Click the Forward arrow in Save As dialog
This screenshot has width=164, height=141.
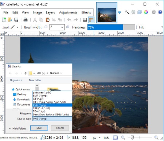point(16,73)
